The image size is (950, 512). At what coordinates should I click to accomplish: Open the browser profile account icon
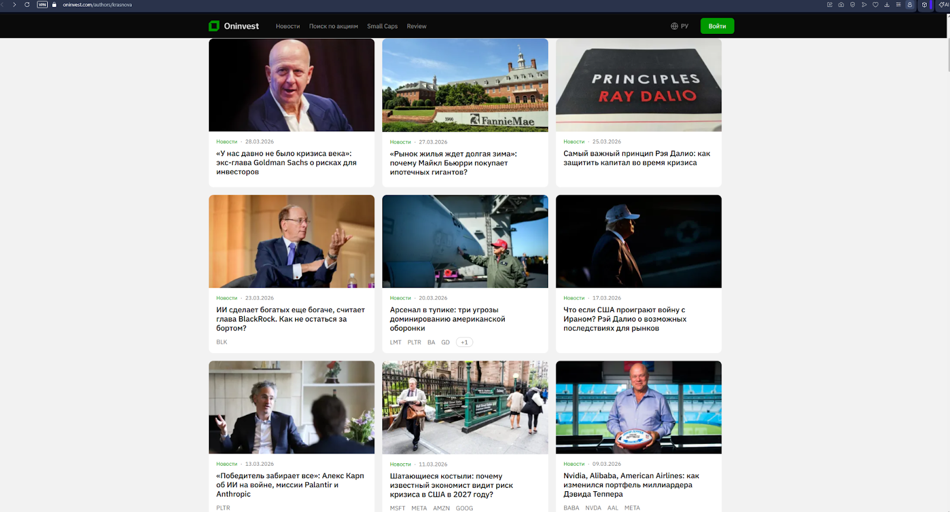910,5
